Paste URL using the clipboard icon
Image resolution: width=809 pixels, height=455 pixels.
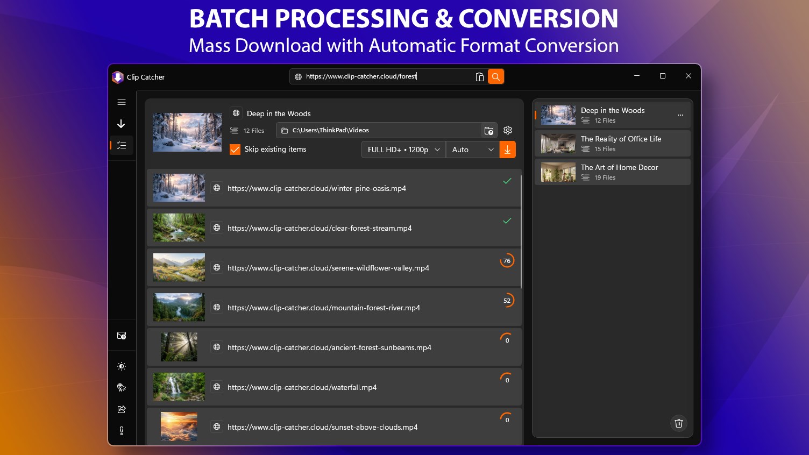pos(479,76)
